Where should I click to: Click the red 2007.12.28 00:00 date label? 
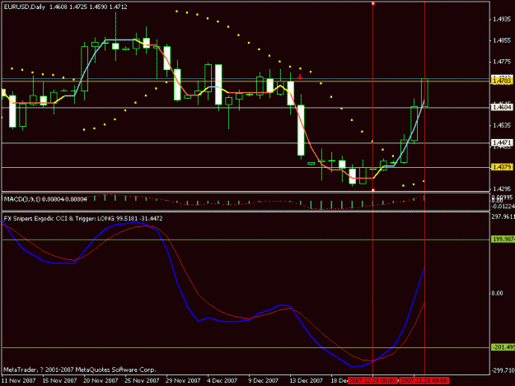click(424, 381)
